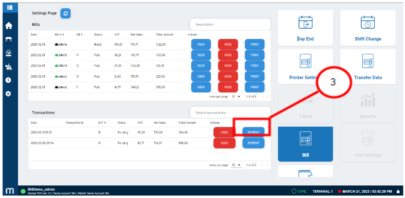The height and width of the screenshot is (198, 405).
Task: Select the 1,122.00 total amount cell
Action: [161, 44]
